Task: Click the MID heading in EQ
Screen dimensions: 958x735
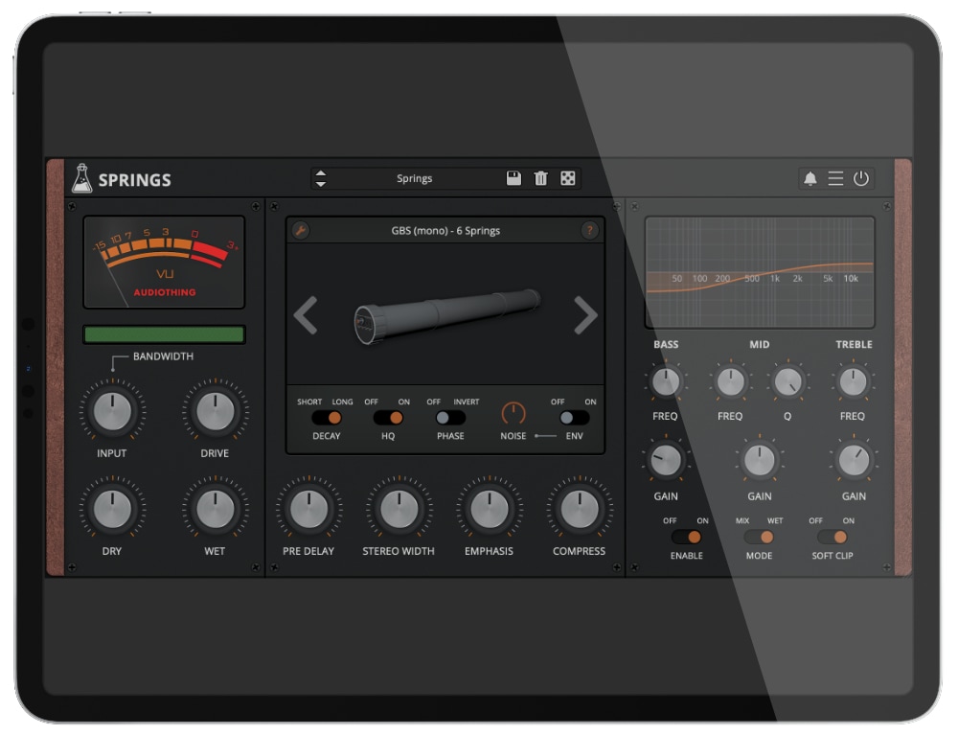Action: [760, 345]
